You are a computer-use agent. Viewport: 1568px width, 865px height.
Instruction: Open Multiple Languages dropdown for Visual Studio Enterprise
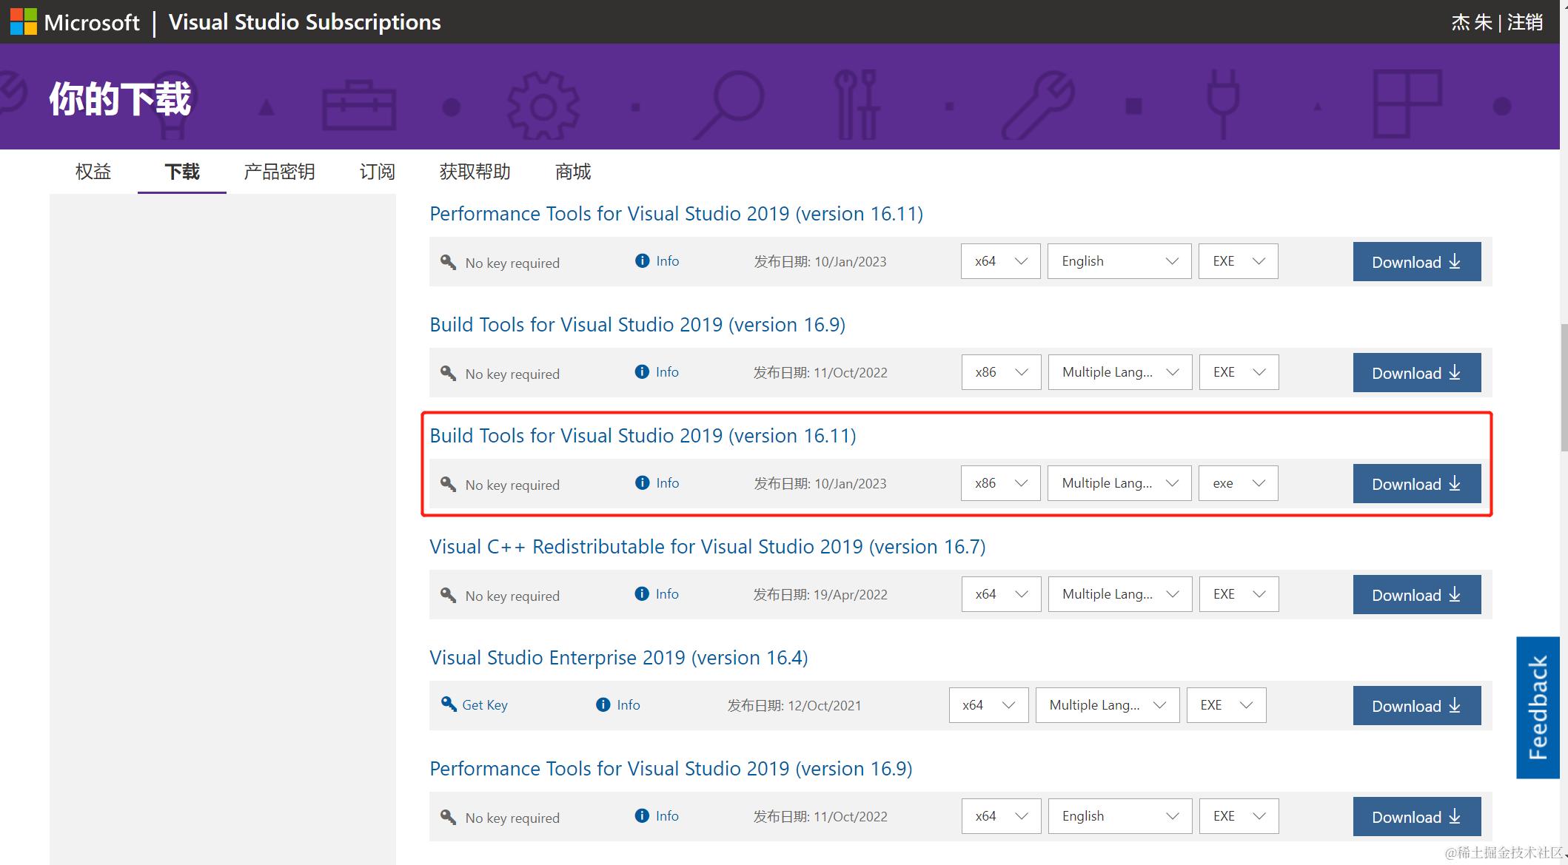point(1107,705)
